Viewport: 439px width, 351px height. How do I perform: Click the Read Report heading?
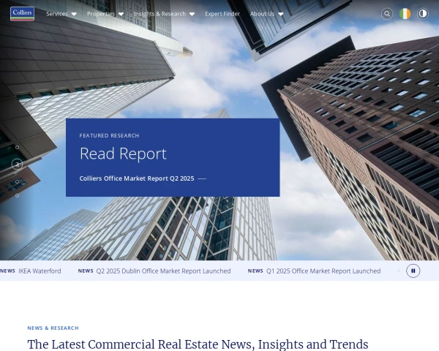pyautogui.click(x=123, y=154)
